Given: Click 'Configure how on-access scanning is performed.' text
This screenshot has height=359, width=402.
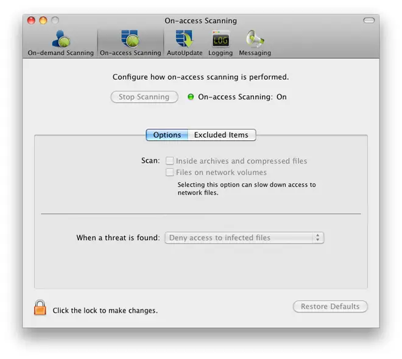Looking at the screenshot, I should pos(201,77).
